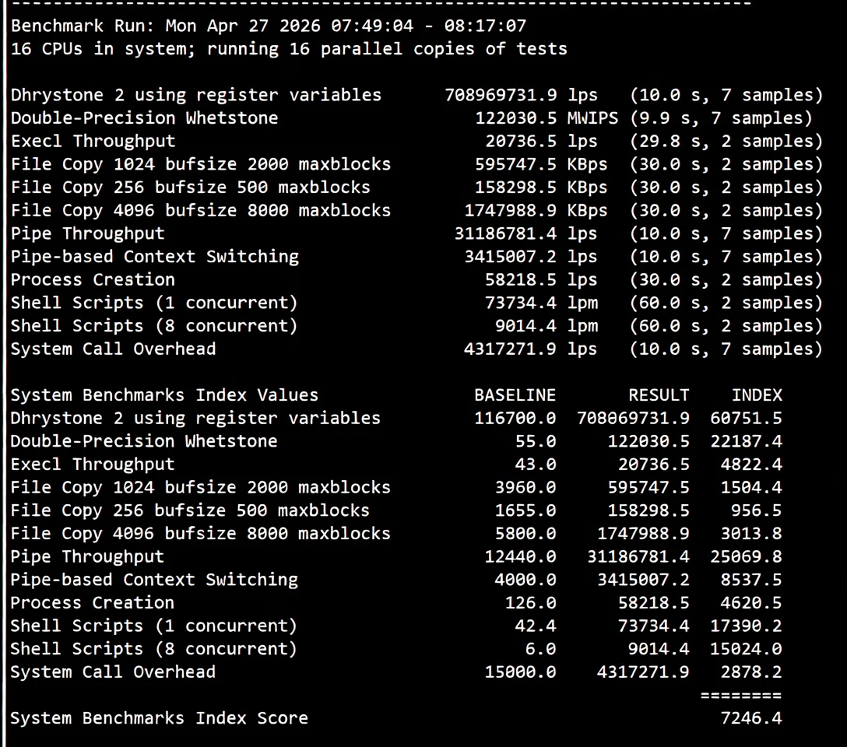Click the result 3415007.2 in the index table
This screenshot has height=747, width=847.
coord(644,580)
